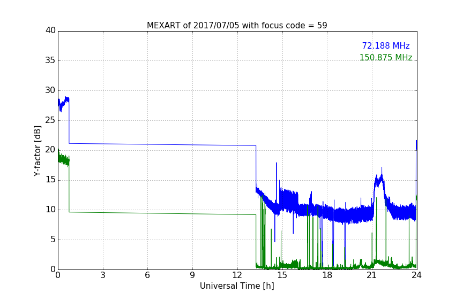Screen dimensions: 463x308
Task: Click the x-axis tick label 21
Action: click(x=372, y=275)
